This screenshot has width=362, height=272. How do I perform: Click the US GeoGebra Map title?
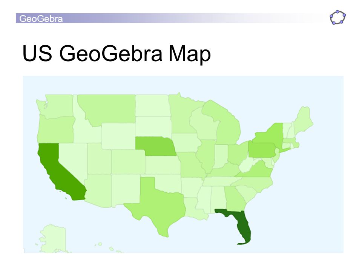coord(117,53)
